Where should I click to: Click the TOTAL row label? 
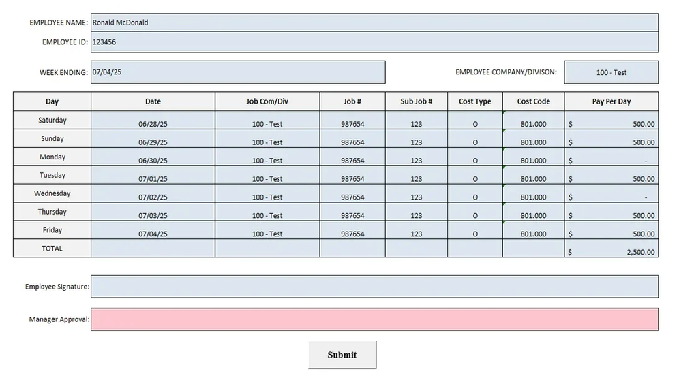tap(52, 248)
